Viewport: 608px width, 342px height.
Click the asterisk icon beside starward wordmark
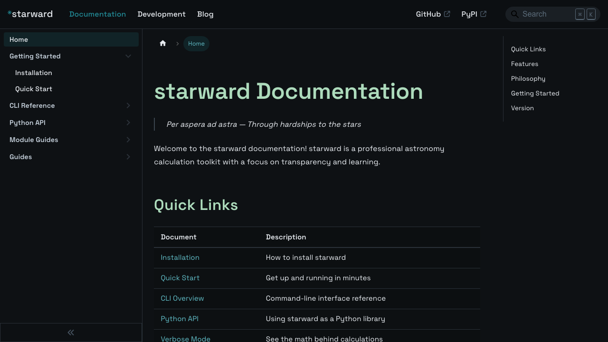pos(9,13)
